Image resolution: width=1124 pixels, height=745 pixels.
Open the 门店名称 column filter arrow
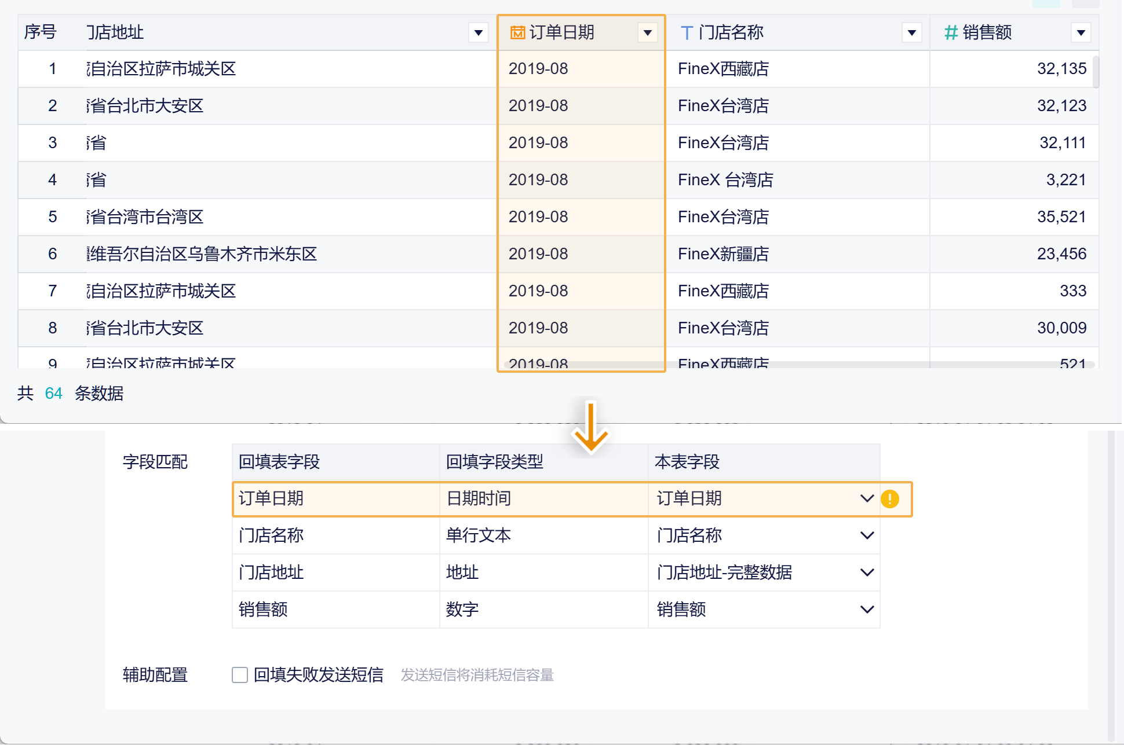(x=912, y=32)
